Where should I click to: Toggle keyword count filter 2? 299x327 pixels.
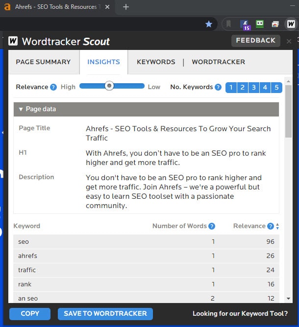[243, 88]
